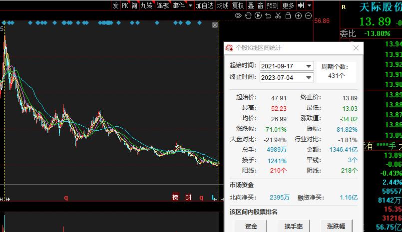
Task: Click the 最低 value 13.03
Action: tap(350, 109)
